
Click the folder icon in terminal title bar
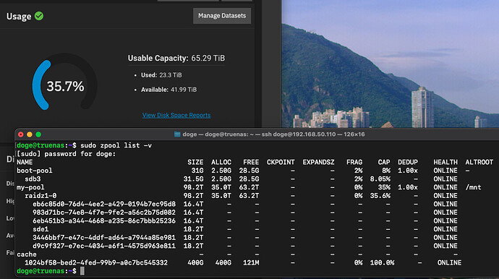(x=177, y=134)
